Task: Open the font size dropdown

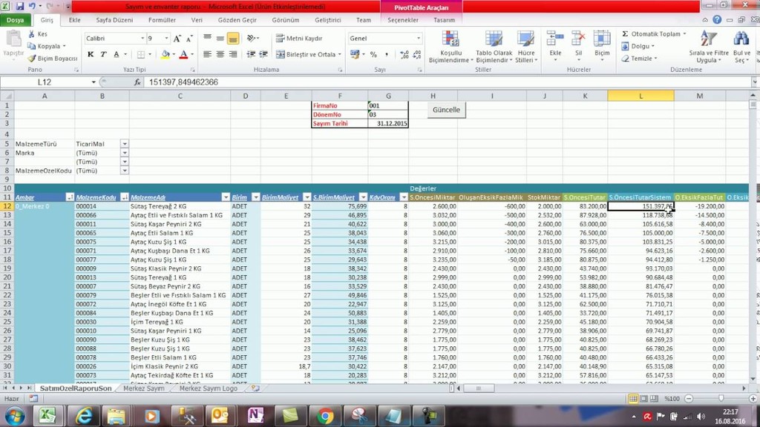Action: pyautogui.click(x=167, y=39)
